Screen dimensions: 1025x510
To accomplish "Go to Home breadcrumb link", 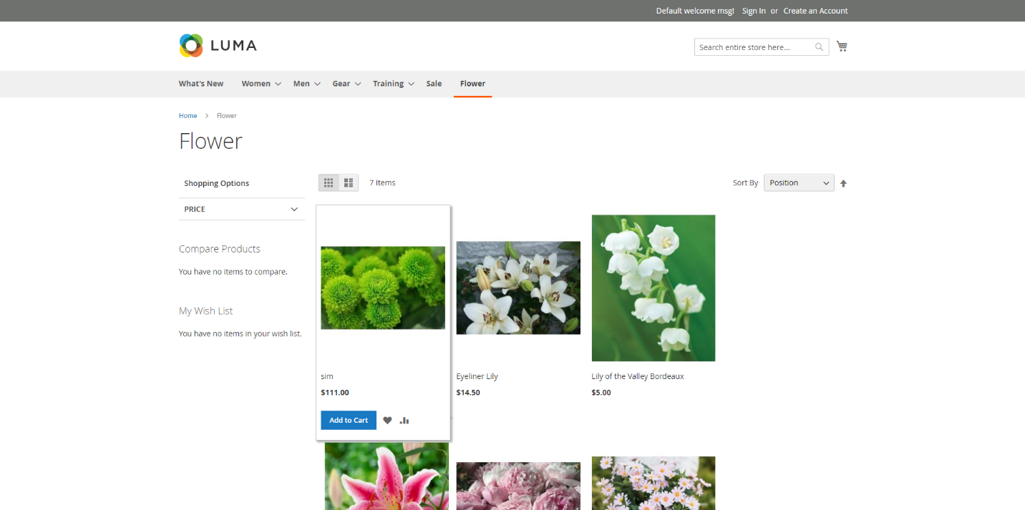I will 188,116.
